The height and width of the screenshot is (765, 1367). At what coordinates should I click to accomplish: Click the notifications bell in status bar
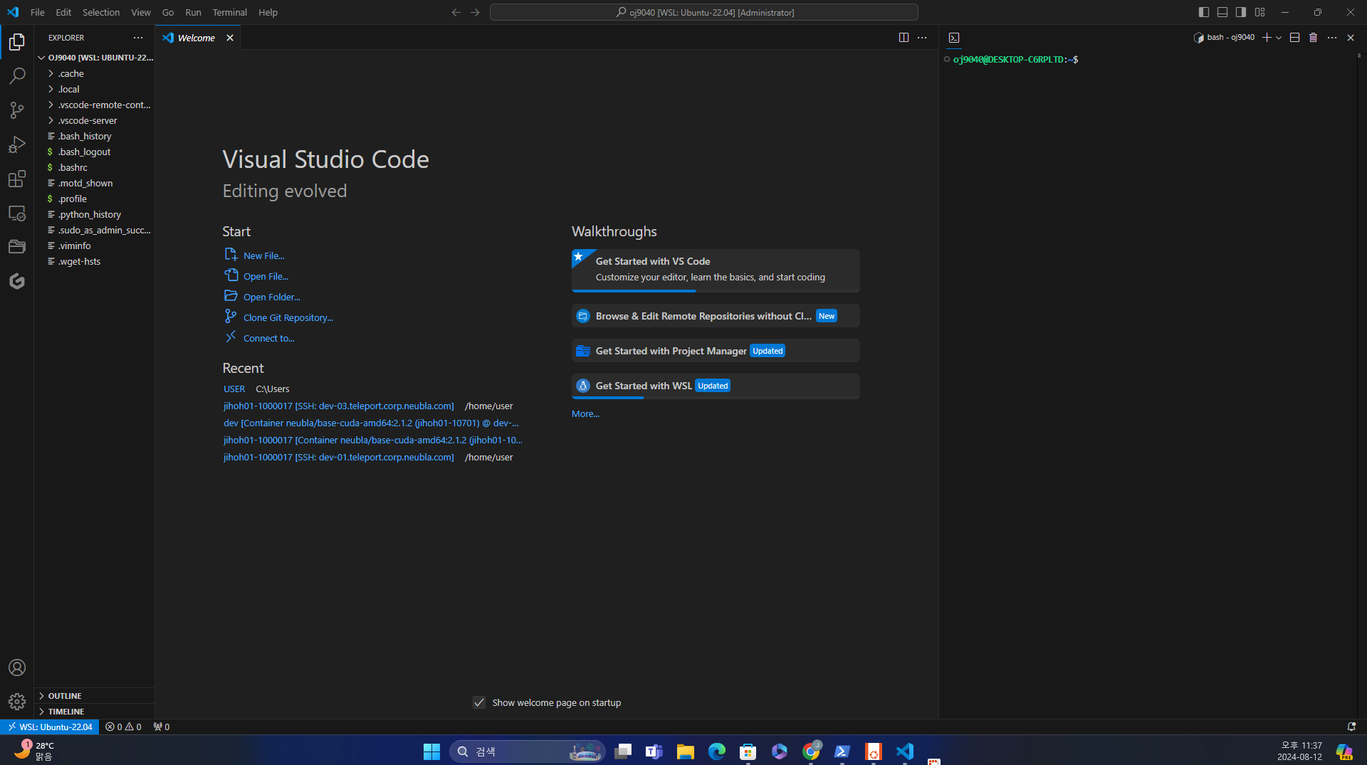click(1351, 727)
